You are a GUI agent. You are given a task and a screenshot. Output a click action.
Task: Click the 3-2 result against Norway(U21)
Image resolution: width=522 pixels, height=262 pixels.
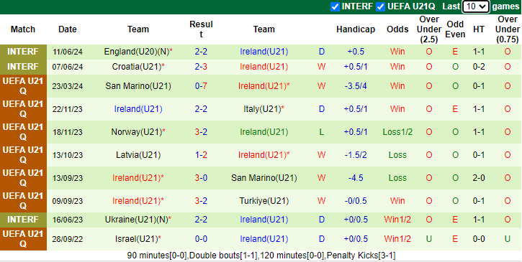[201, 132]
